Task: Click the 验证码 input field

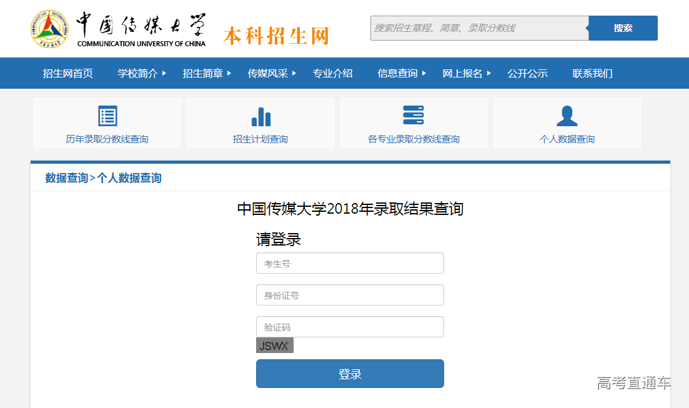Action: (x=350, y=327)
